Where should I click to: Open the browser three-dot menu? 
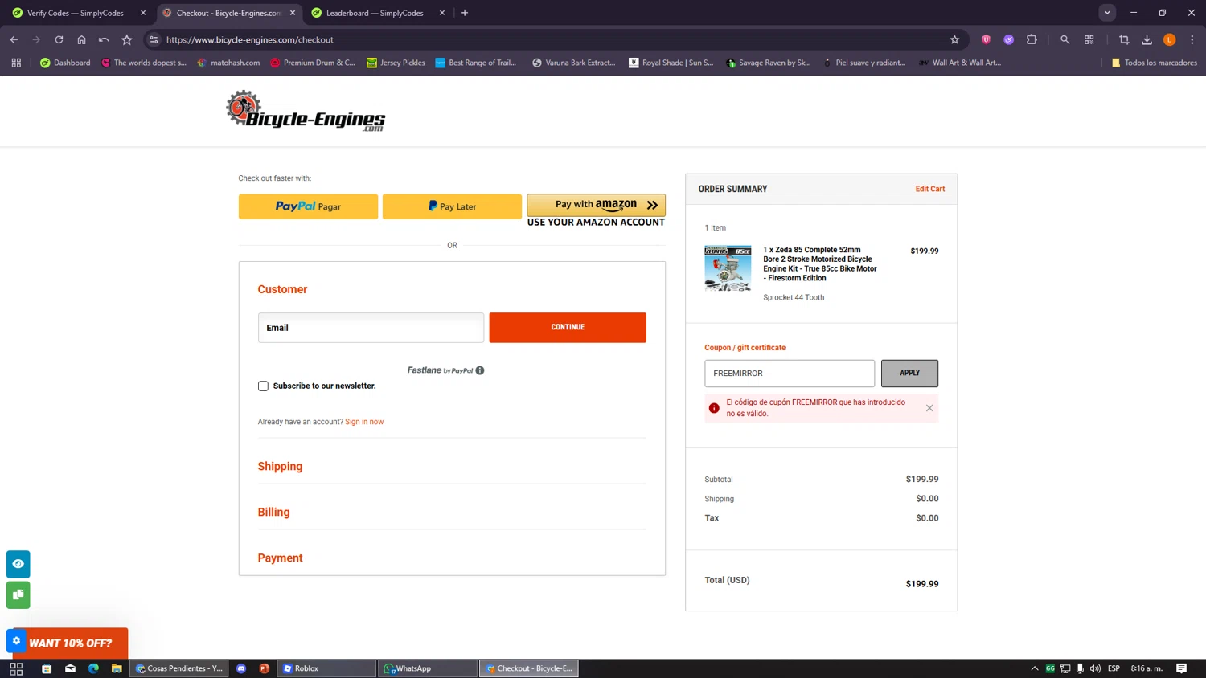(1192, 39)
